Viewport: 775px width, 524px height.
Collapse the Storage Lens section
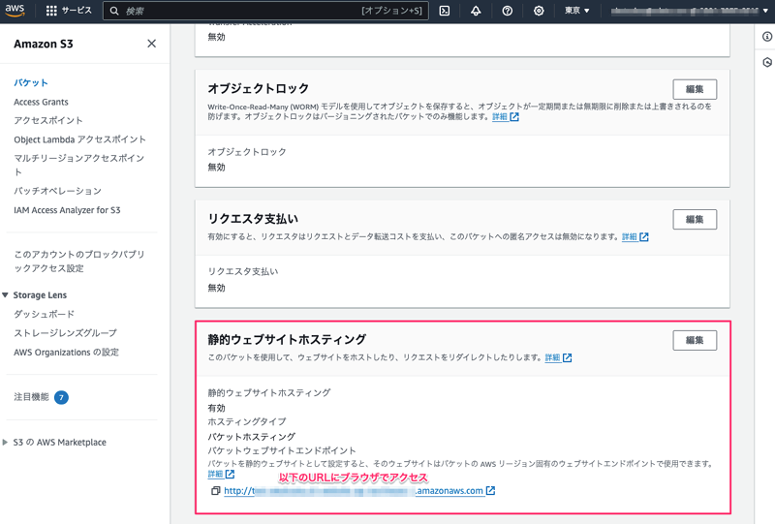tap(6, 295)
